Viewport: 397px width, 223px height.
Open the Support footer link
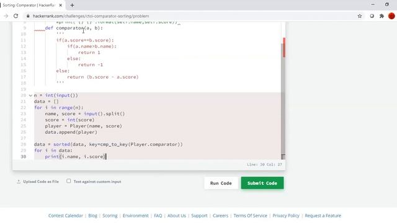[x=199, y=216]
